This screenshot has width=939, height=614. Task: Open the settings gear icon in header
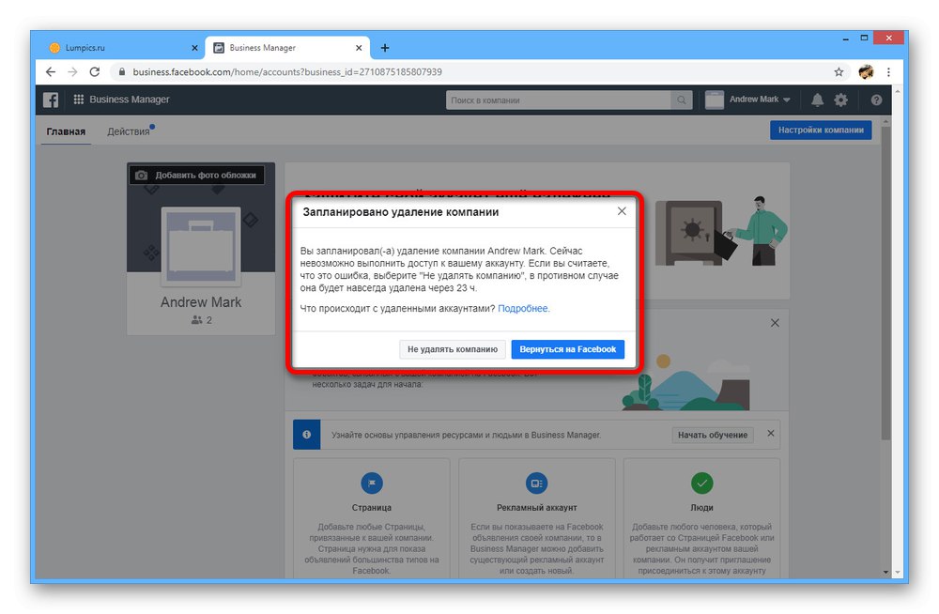(840, 100)
